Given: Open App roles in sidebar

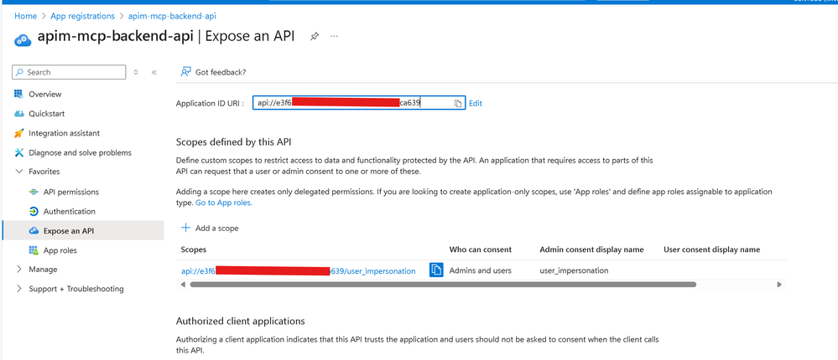Looking at the screenshot, I should (x=60, y=250).
